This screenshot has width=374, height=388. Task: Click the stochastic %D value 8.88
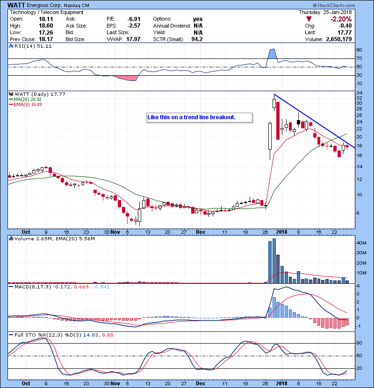tap(108, 335)
